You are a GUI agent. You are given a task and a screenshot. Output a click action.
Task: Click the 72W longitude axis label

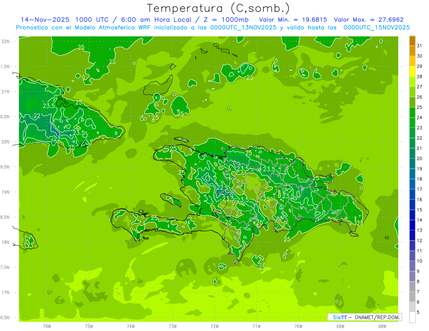click(214, 326)
